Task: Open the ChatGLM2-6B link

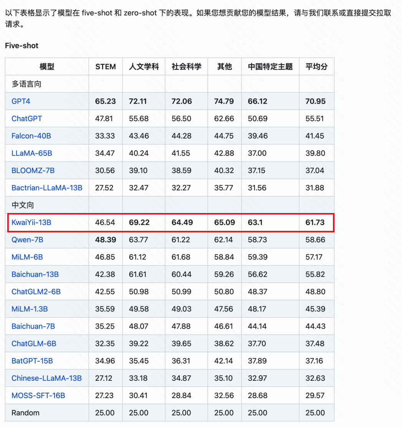Action: point(36,292)
